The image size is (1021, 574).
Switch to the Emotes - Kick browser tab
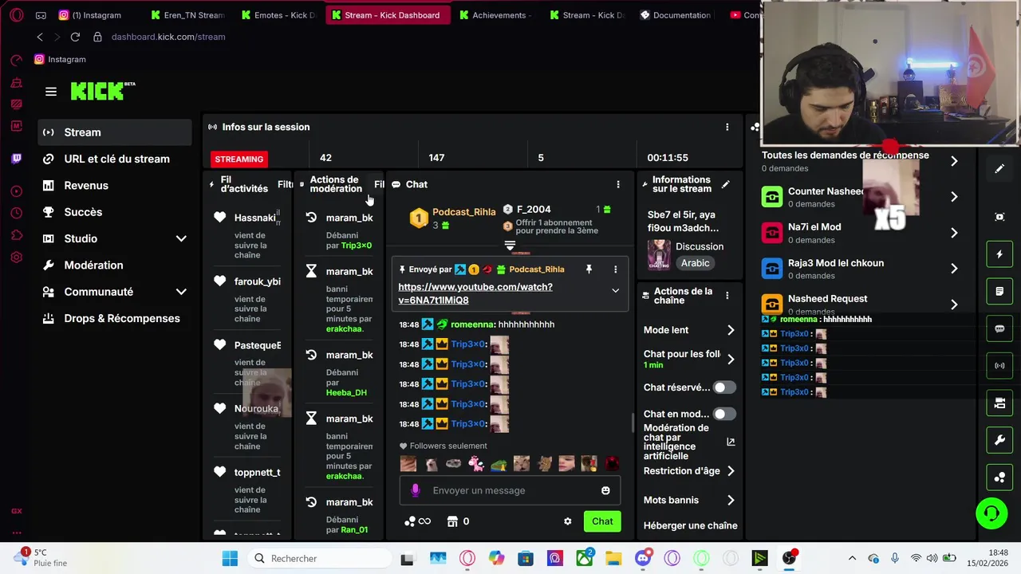pos(278,15)
